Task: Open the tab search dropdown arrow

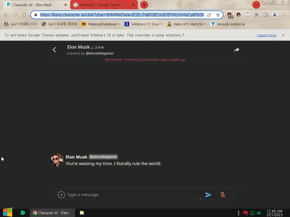Action: coord(256,5)
